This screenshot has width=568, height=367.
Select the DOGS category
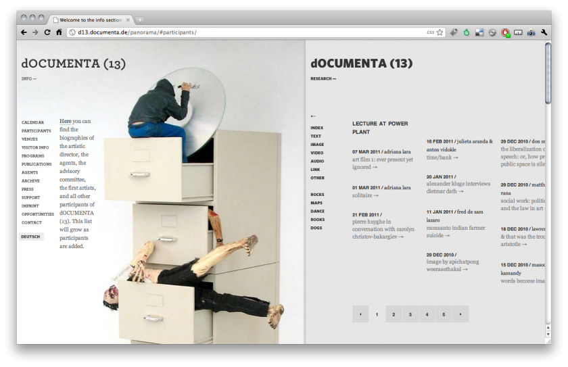point(316,228)
